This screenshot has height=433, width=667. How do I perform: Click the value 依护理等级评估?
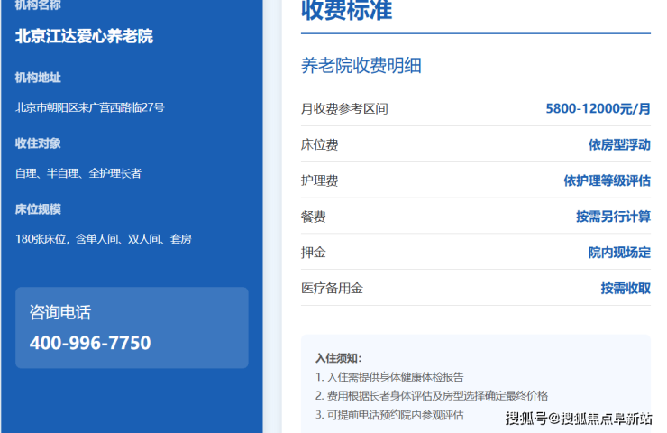coord(608,180)
